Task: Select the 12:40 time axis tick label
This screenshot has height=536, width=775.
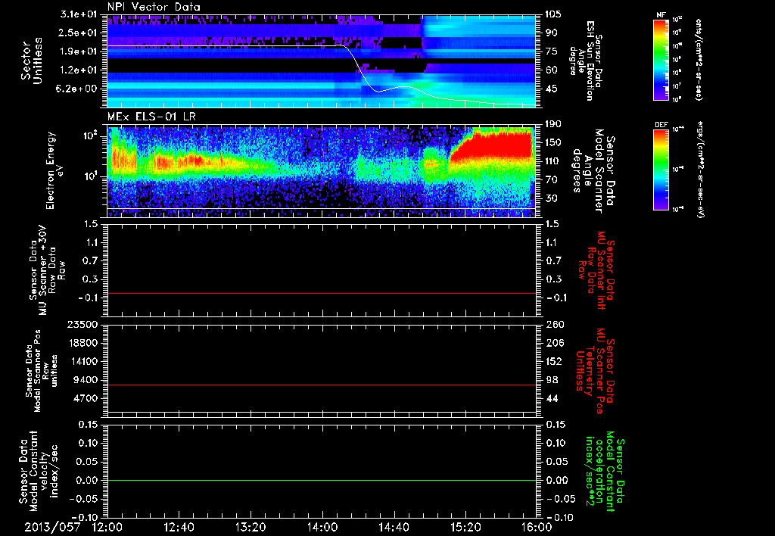Action: 179,526
